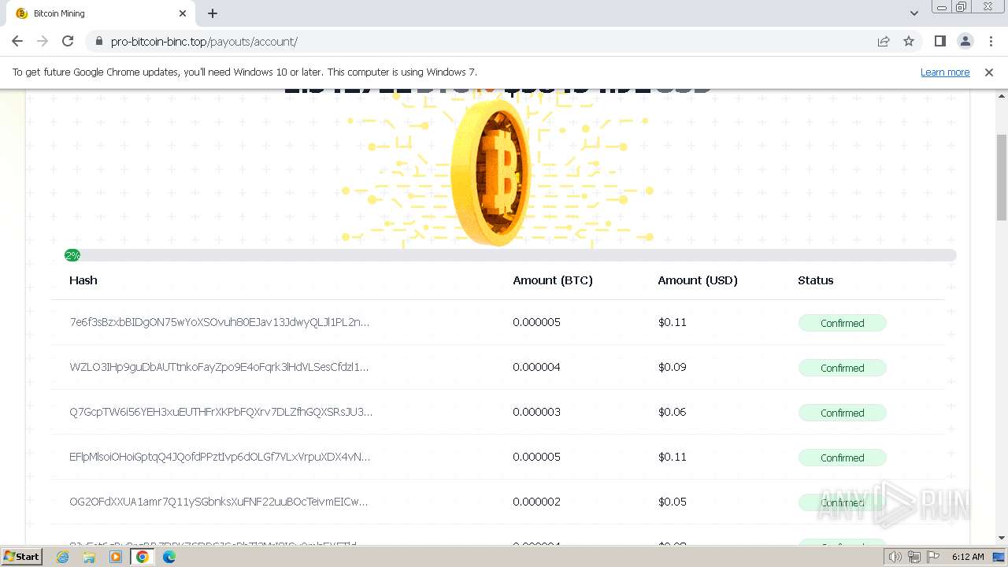
Task: Click the $0.09 USD amount
Action: pyautogui.click(x=673, y=367)
